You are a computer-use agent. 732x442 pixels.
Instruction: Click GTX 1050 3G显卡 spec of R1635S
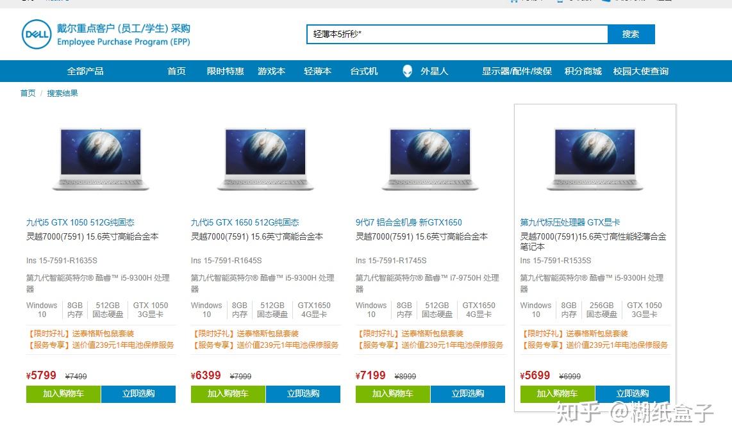(151, 310)
